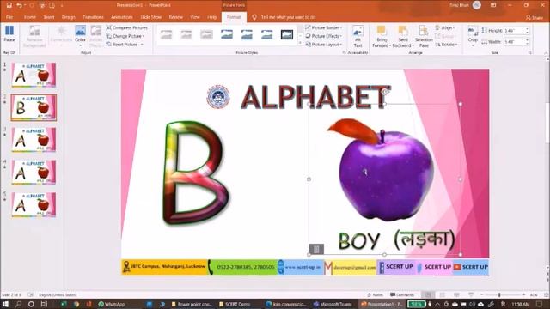550x309 pixels.
Task: Switch to the View tab
Action: pyautogui.click(x=195, y=17)
